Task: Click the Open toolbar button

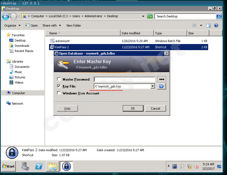Action: click(32, 25)
